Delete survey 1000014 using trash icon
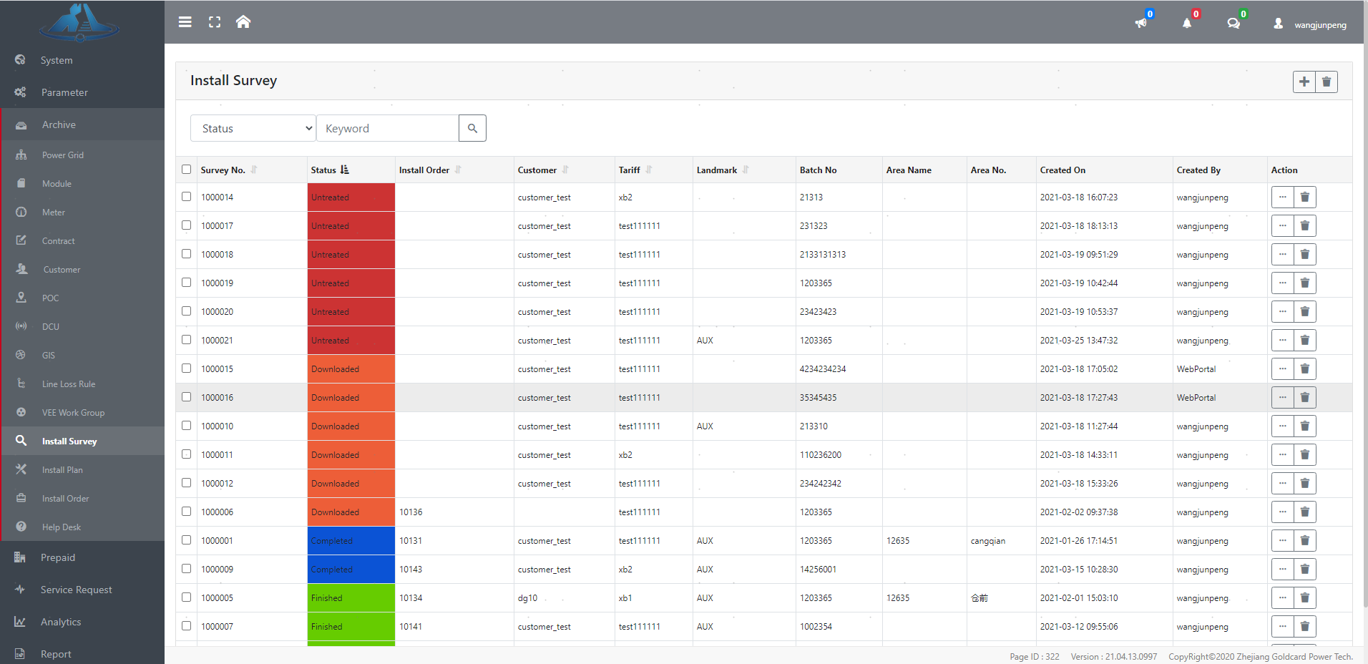This screenshot has width=1368, height=664. pos(1304,197)
